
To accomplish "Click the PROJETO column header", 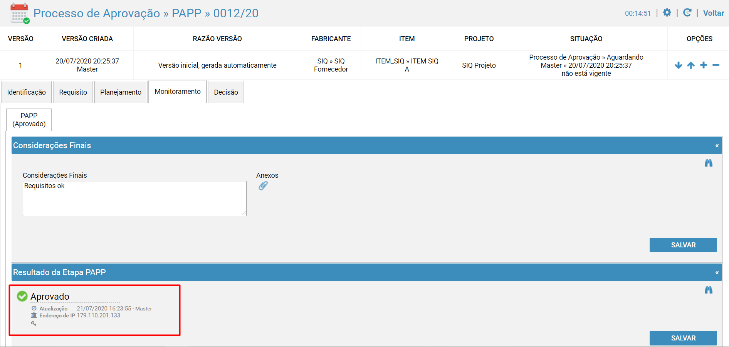I will pyautogui.click(x=479, y=39).
